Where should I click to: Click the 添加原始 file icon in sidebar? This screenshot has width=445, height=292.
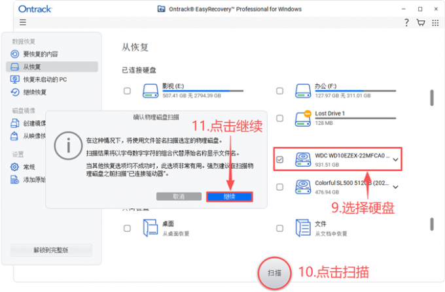point(15,180)
